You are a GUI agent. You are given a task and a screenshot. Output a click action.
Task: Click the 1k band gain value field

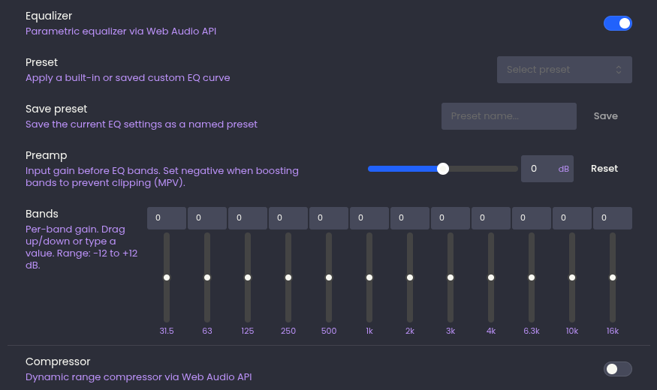(369, 218)
